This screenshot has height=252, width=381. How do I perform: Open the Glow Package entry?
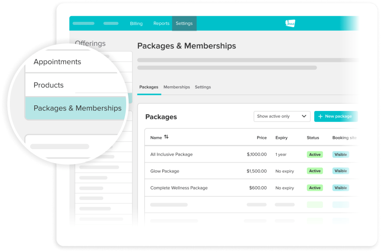click(165, 171)
